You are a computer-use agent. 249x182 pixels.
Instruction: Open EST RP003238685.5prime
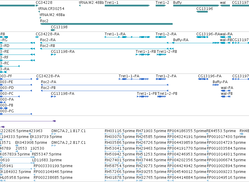point(53,178)
